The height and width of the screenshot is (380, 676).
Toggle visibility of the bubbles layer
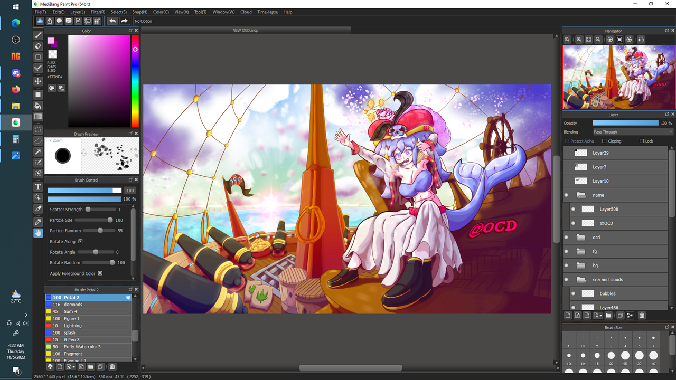pyautogui.click(x=574, y=293)
